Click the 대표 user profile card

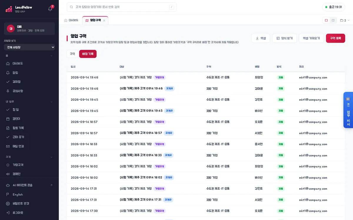click(x=29, y=28)
